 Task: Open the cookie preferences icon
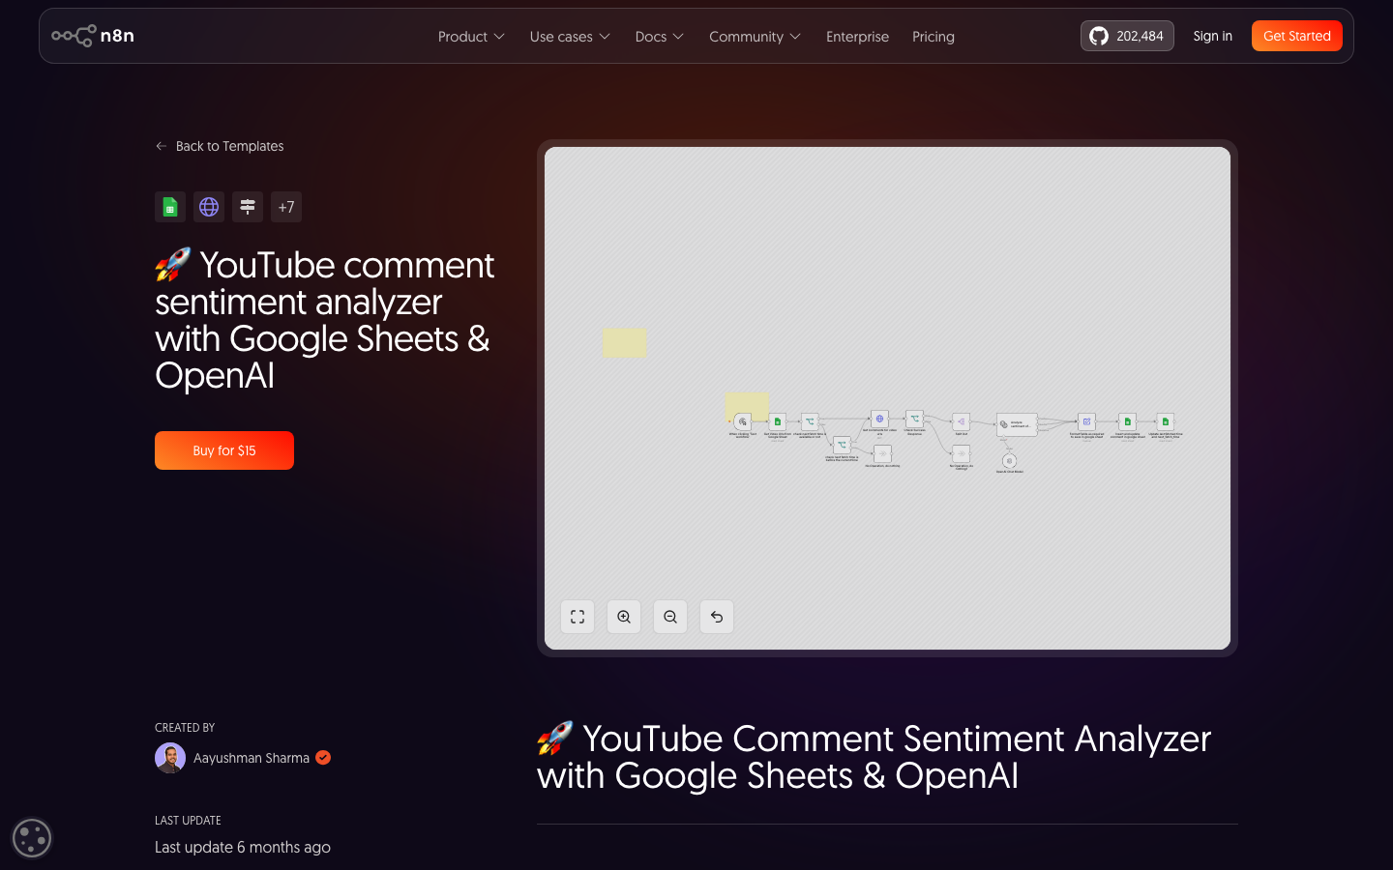[x=32, y=838]
